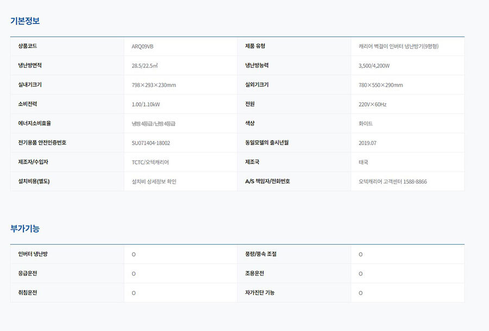This screenshot has width=489, height=331.
Task: Click the 부가기능 section heading
Action: coord(25,229)
